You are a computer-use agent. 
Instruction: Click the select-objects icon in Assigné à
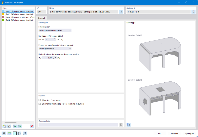pyautogui.click(x=194, y=12)
